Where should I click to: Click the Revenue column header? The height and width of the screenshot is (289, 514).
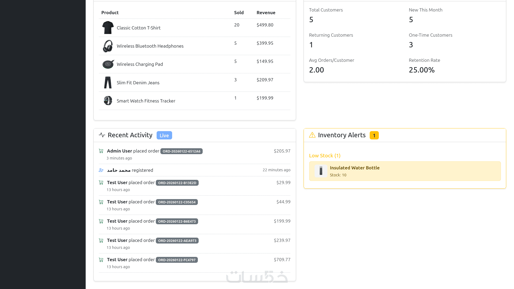point(266,13)
